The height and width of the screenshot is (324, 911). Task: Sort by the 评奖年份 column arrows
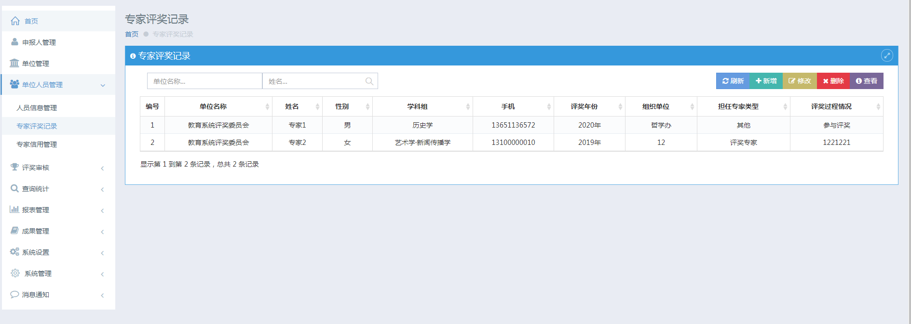pyautogui.click(x=620, y=106)
